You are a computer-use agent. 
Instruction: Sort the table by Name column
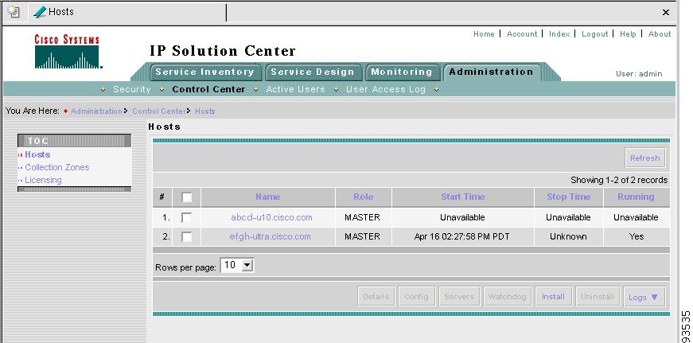pos(268,197)
